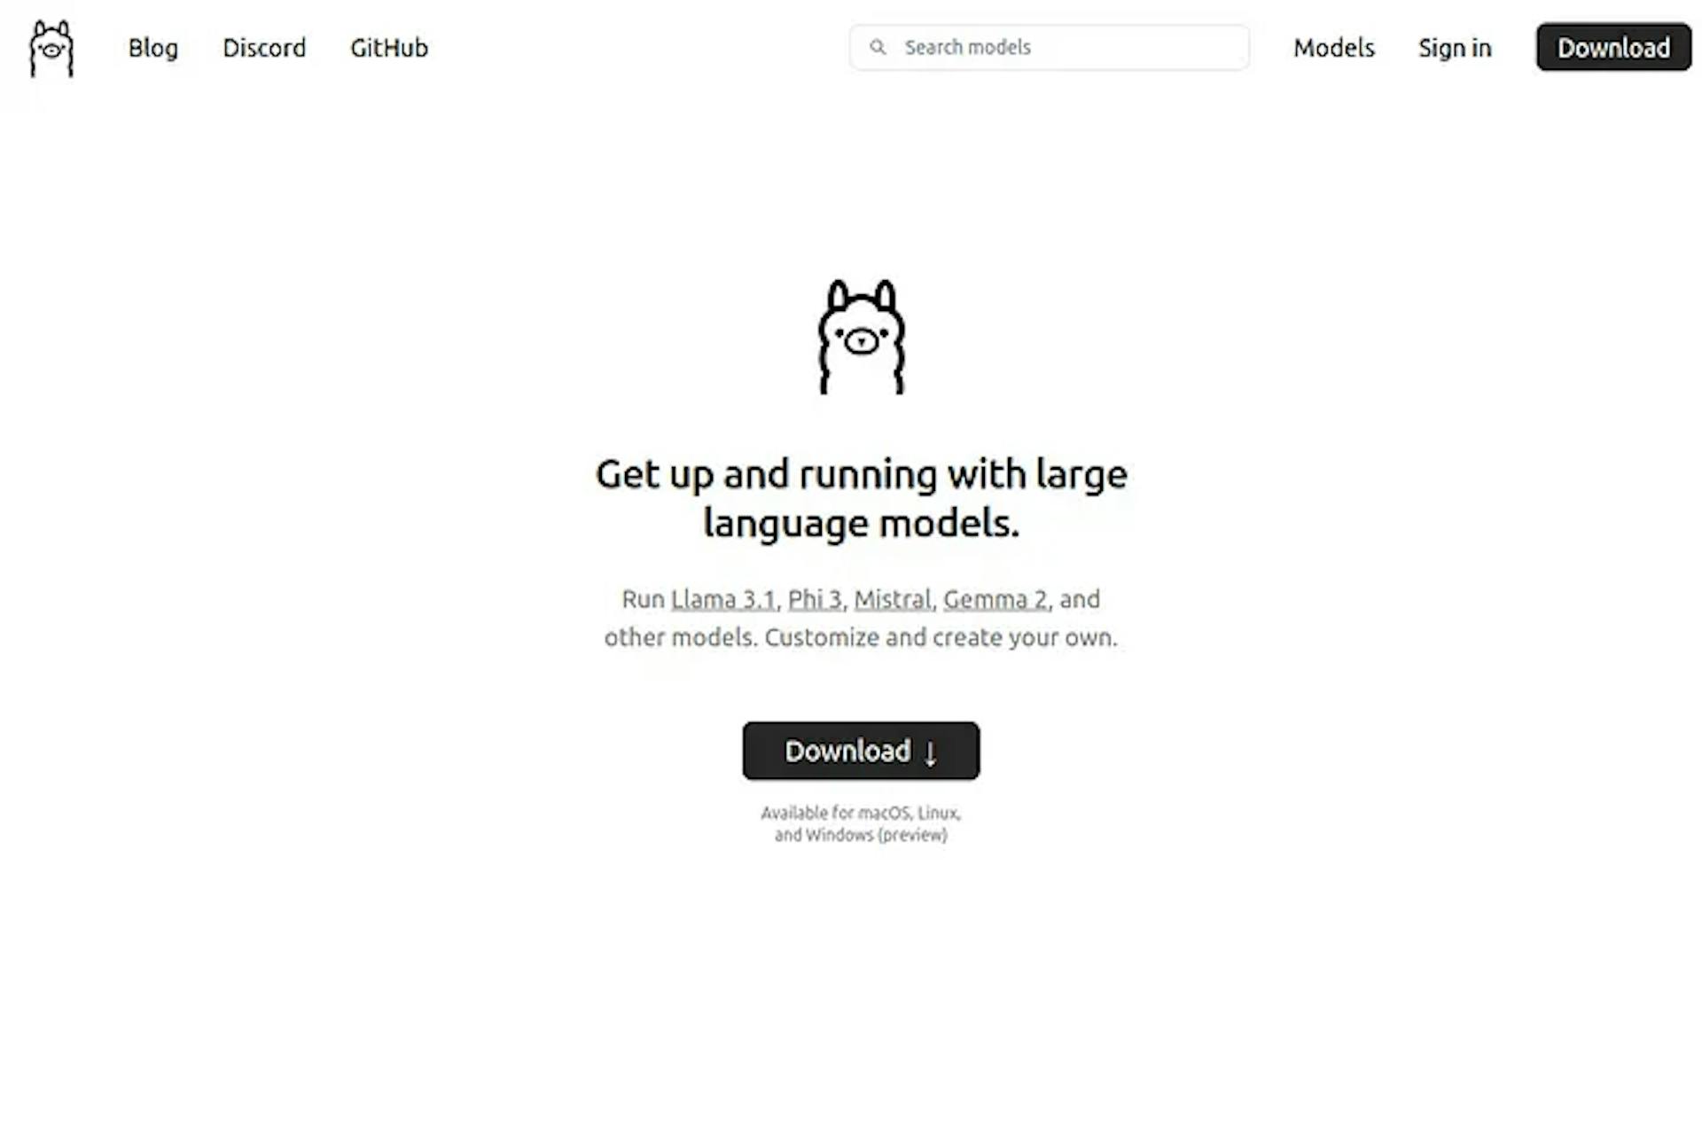Click the Discord navigation icon link

pyautogui.click(x=265, y=47)
